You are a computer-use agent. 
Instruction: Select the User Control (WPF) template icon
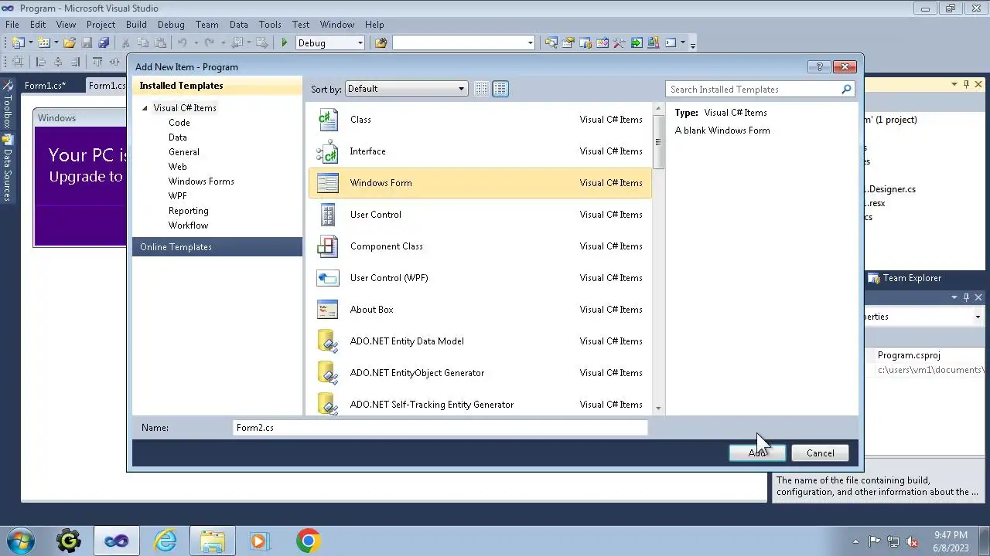coord(328,278)
